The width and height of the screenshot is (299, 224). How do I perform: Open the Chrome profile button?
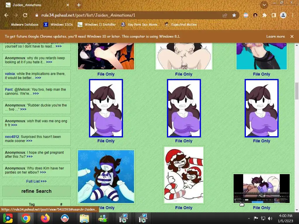(283, 15)
